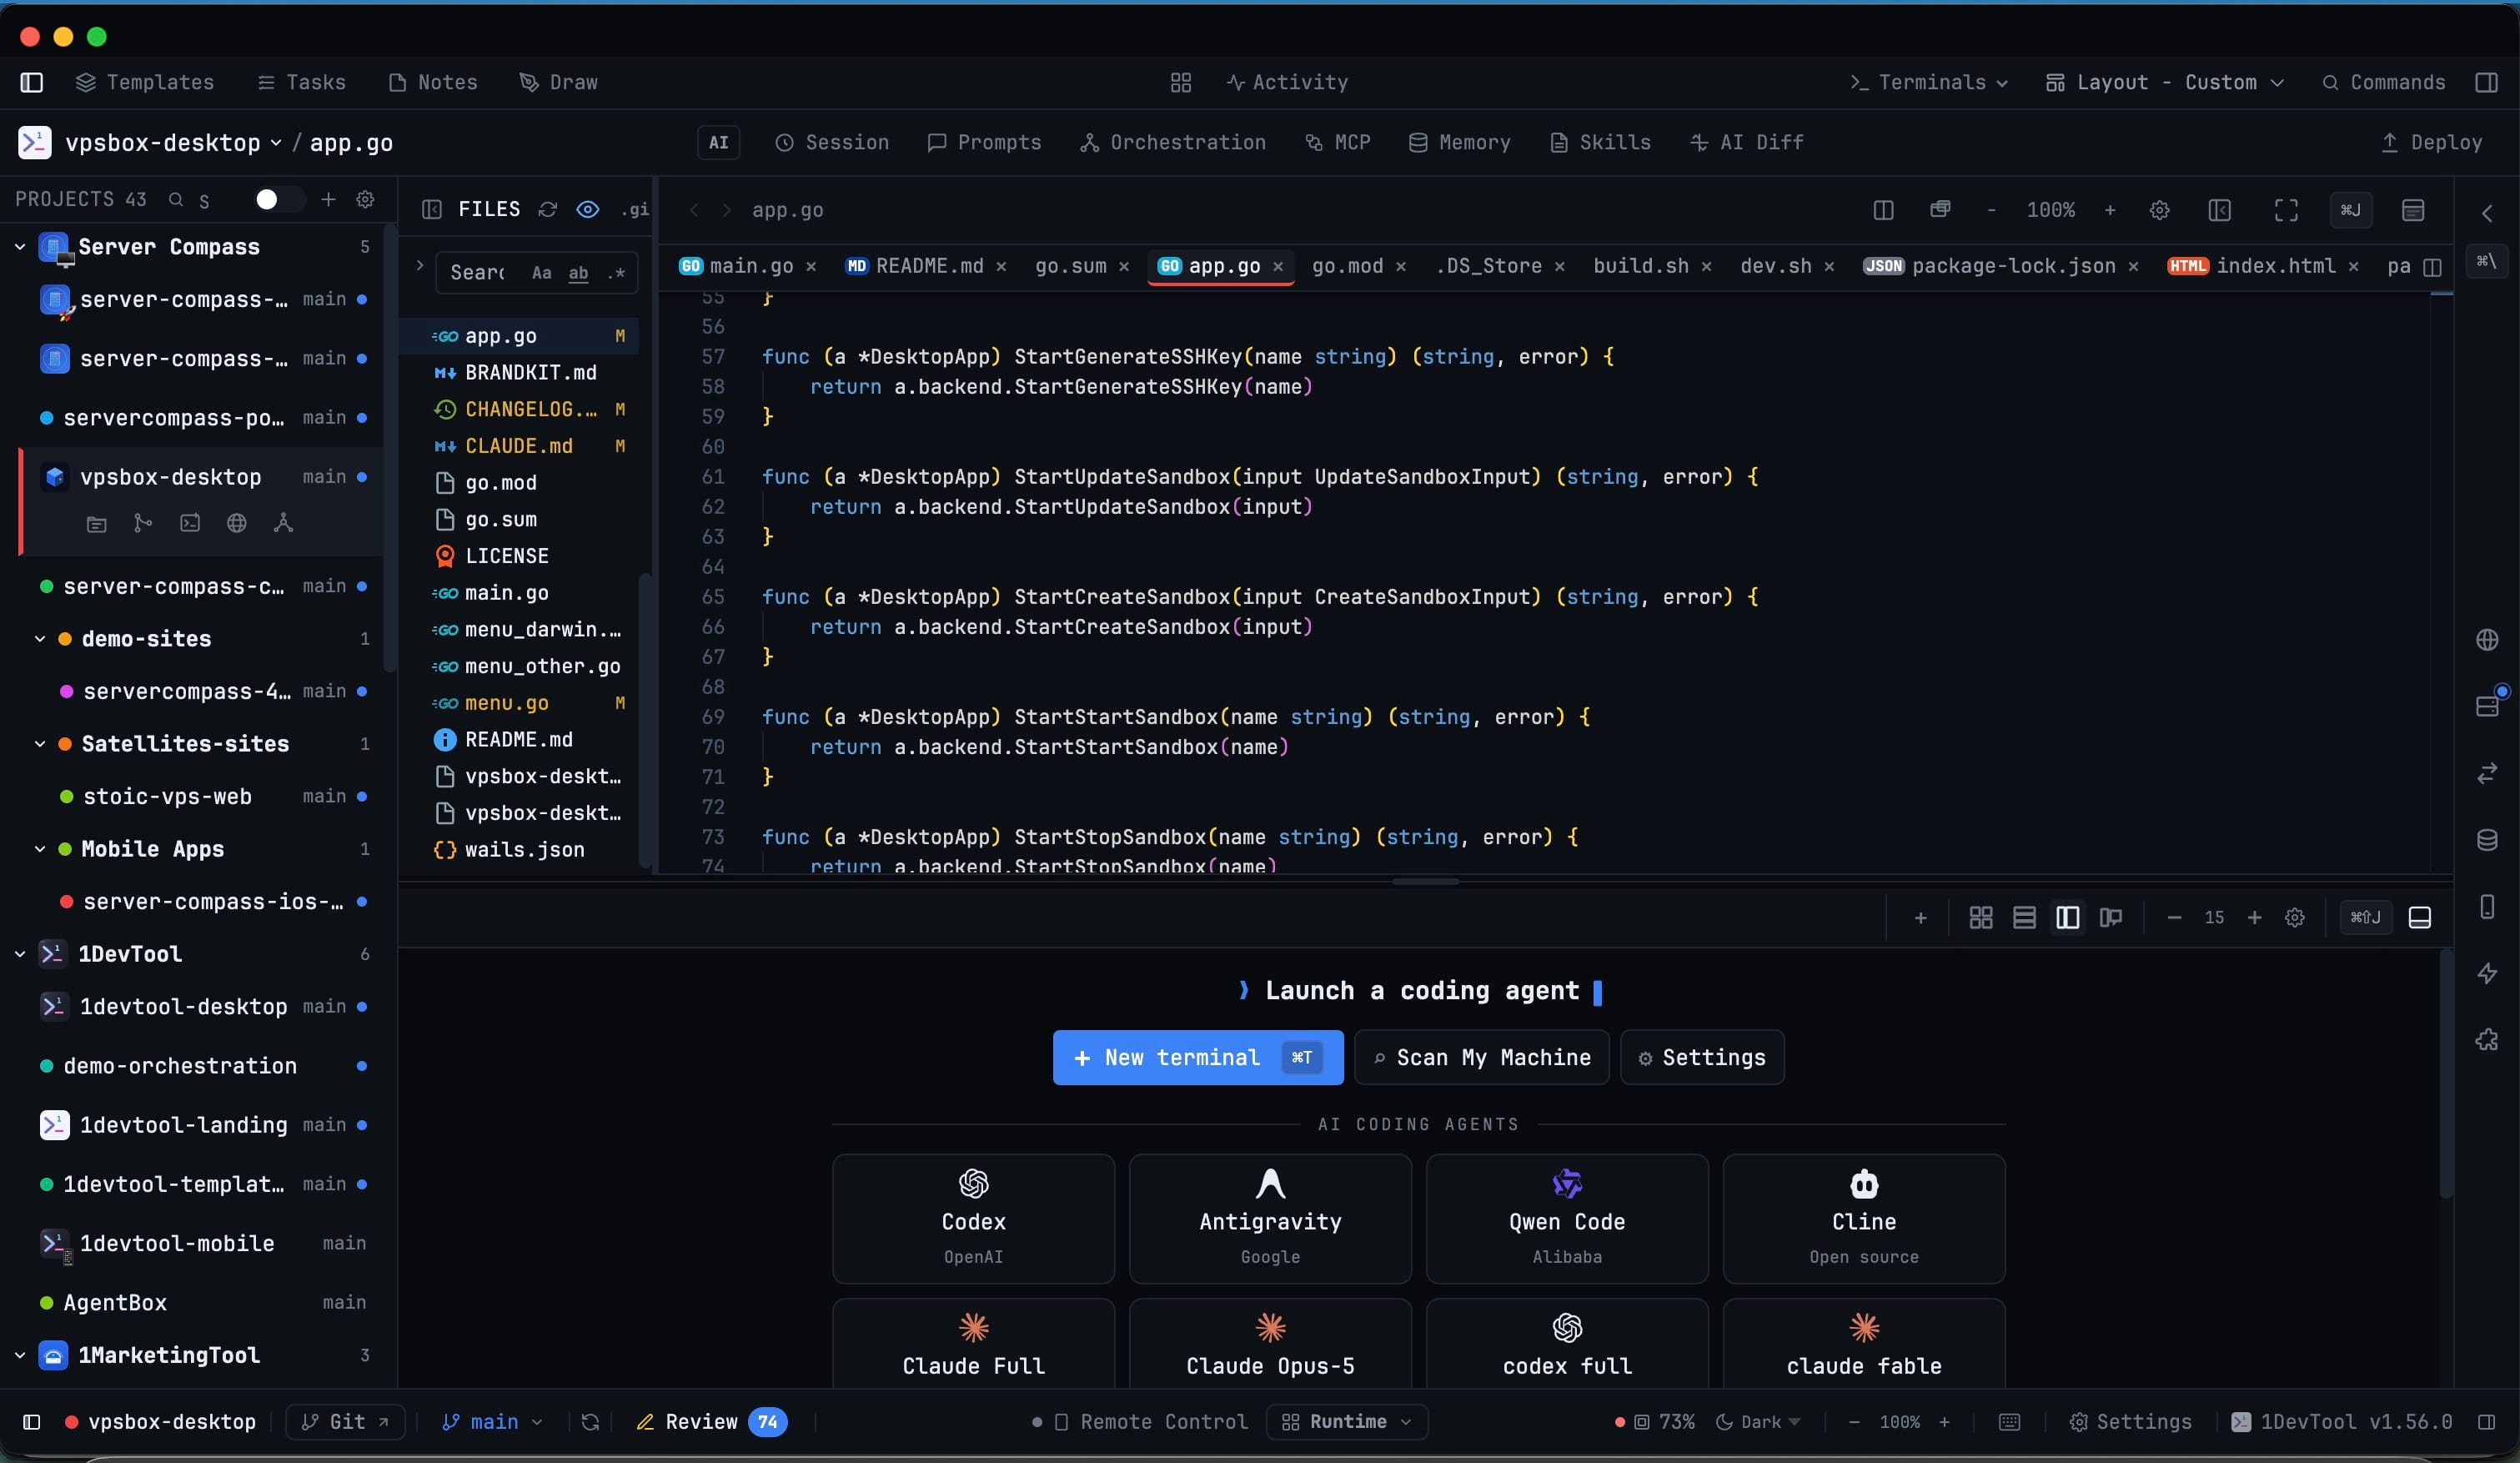This screenshot has width=2520, height=1463.
Task: Click the New terminal button
Action: pos(1197,1057)
